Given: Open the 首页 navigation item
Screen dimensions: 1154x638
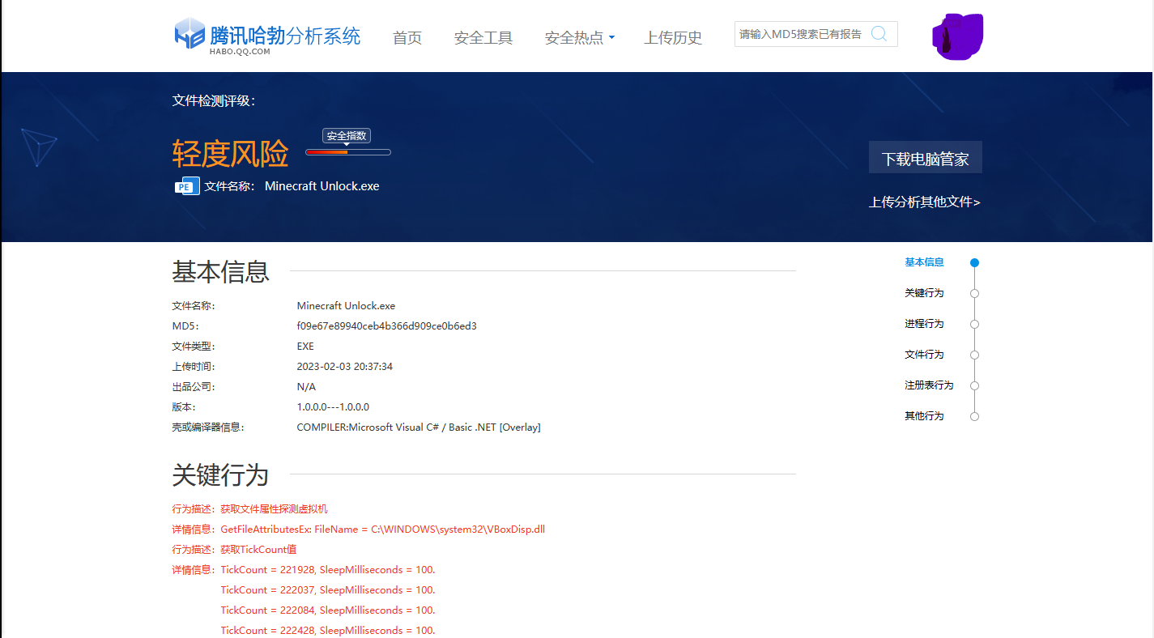Looking at the screenshot, I should [407, 38].
